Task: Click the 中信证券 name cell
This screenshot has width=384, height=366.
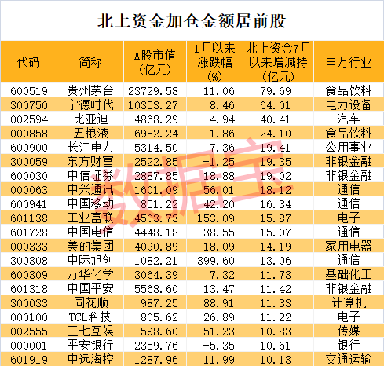Action: coord(90,175)
